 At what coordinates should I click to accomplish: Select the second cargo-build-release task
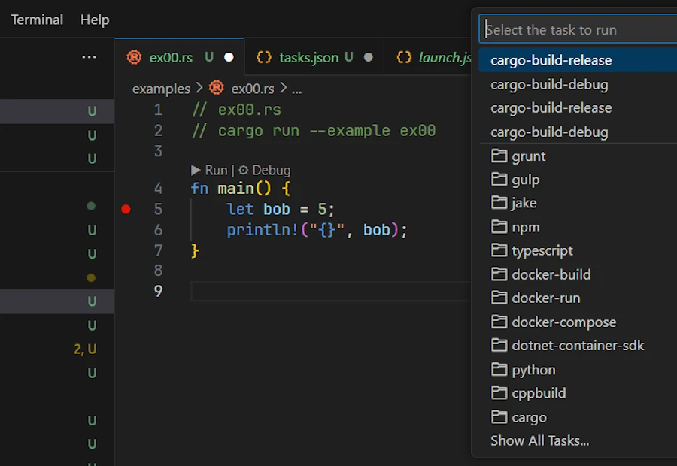[578, 108]
